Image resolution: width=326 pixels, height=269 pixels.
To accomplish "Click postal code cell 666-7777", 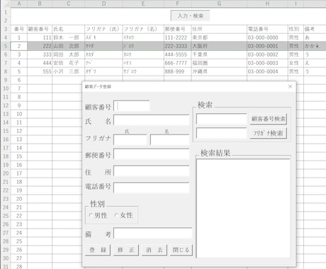I will pos(178,63).
